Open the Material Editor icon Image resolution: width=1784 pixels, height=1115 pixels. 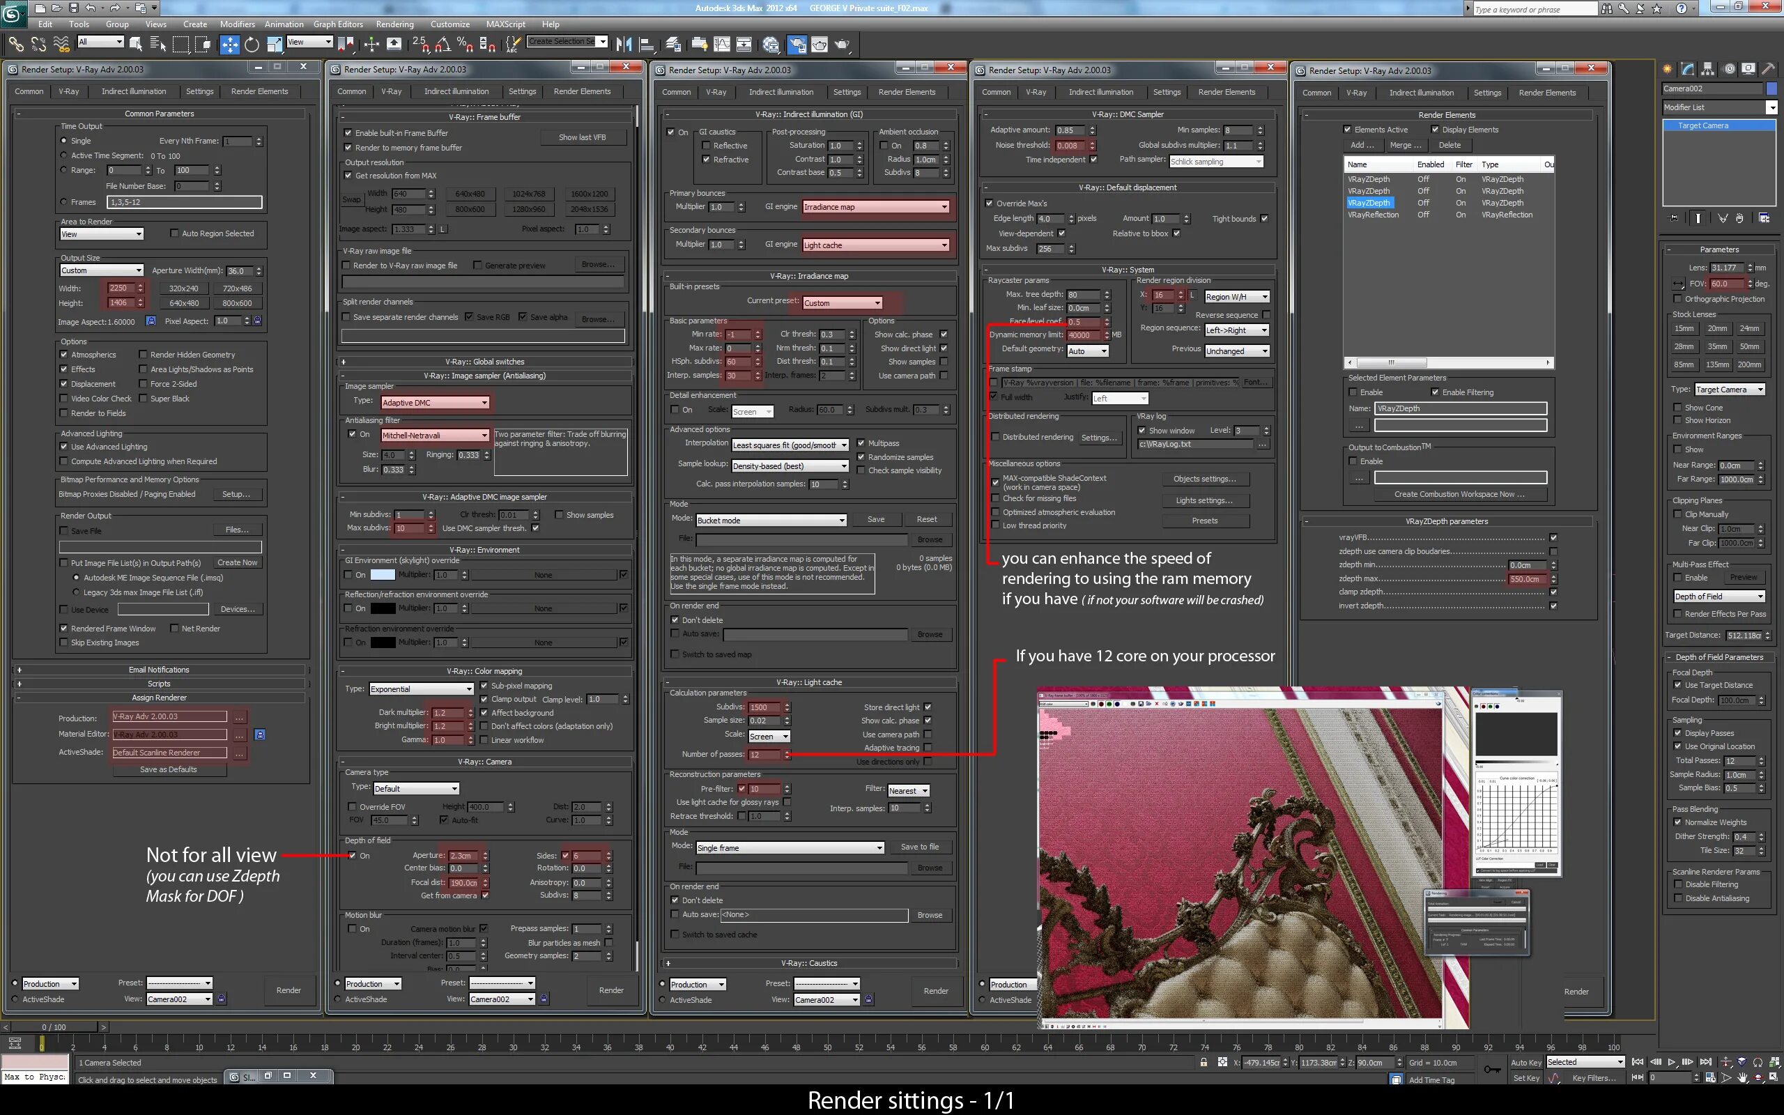tap(771, 45)
